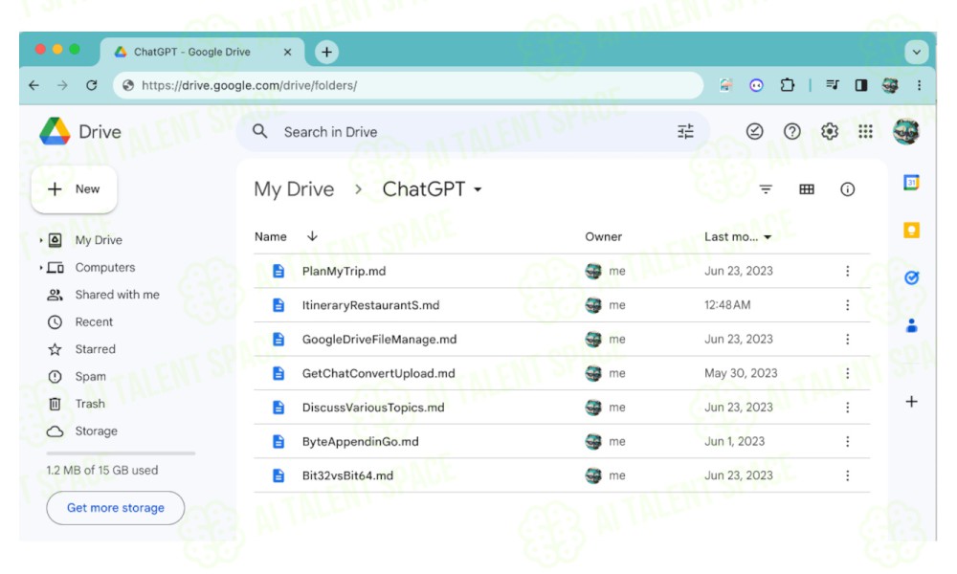Open the filter list icon next to layout

coord(766,189)
